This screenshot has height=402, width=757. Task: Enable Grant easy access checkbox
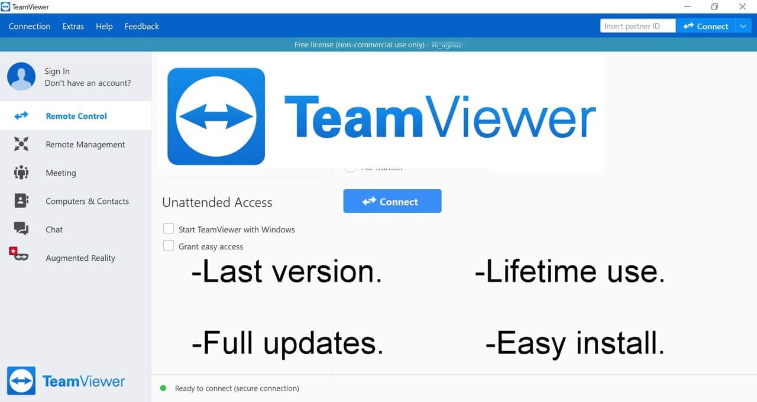tap(169, 246)
